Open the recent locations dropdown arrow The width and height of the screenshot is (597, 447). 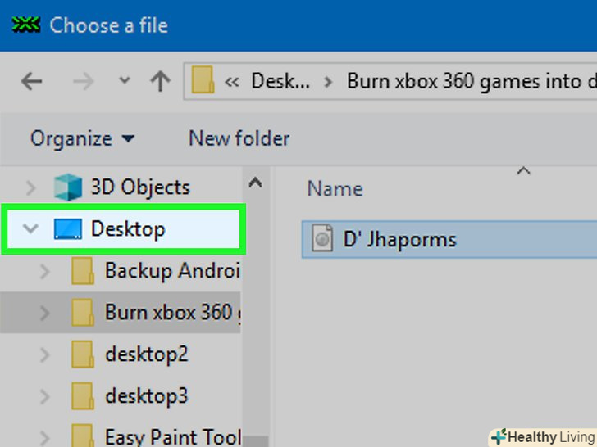point(125,80)
